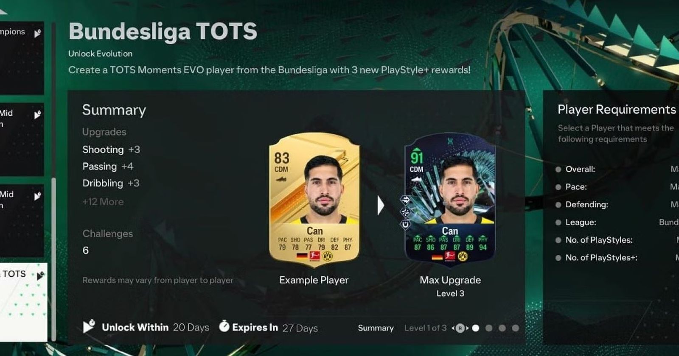Click the whistle icon on Champions tile
The height and width of the screenshot is (356, 679).
(x=38, y=33)
